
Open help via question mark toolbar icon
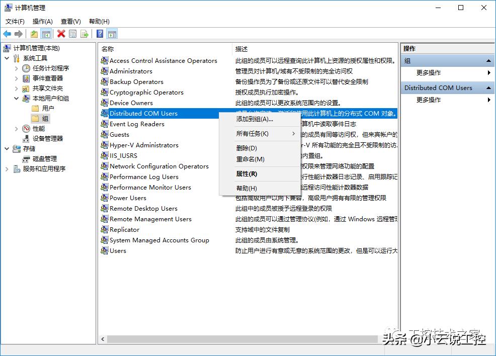[100, 33]
